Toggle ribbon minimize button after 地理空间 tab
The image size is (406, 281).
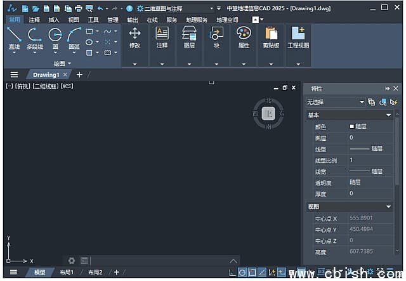click(x=255, y=20)
